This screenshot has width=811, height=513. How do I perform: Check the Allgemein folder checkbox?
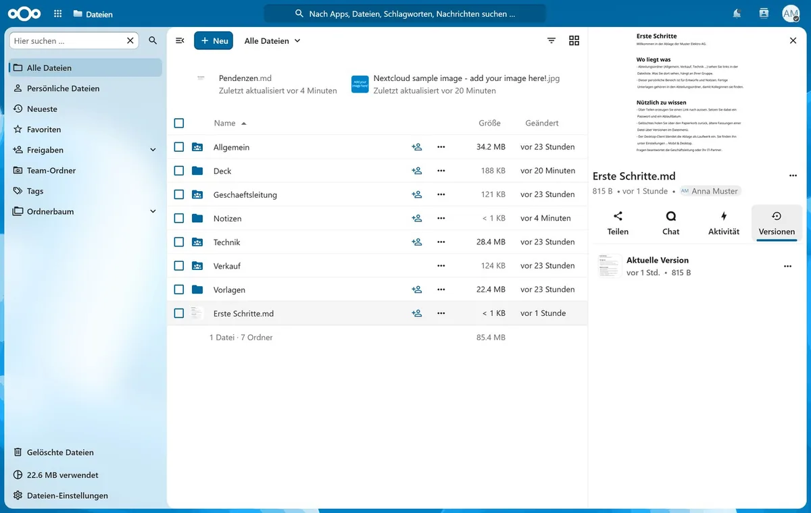179,146
